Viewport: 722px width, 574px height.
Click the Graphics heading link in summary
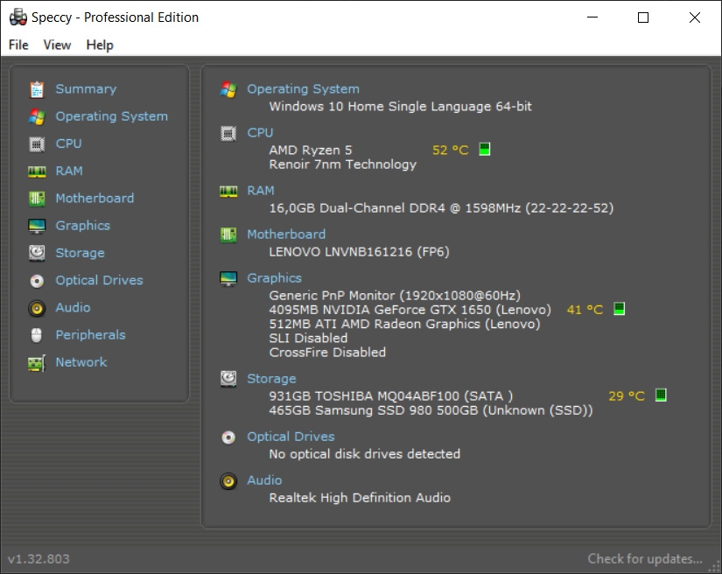click(x=274, y=278)
